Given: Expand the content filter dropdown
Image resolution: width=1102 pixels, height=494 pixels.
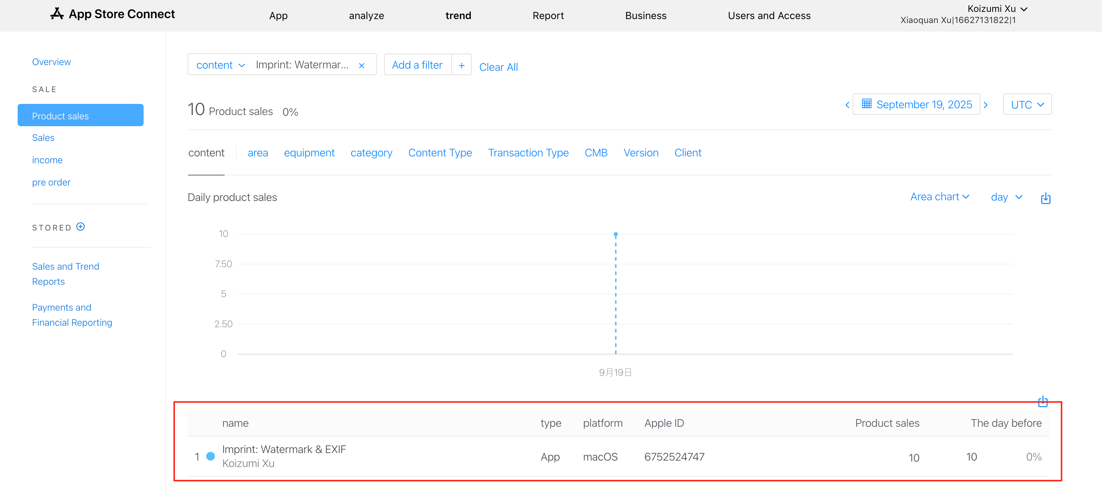Looking at the screenshot, I should point(220,65).
